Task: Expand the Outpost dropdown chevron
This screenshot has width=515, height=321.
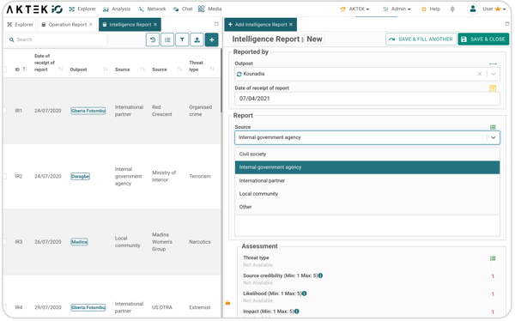Action: point(494,74)
